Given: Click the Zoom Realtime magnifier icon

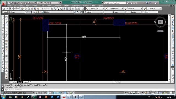Looking at the screenshot, I should pyautogui.click(x=55, y=9).
